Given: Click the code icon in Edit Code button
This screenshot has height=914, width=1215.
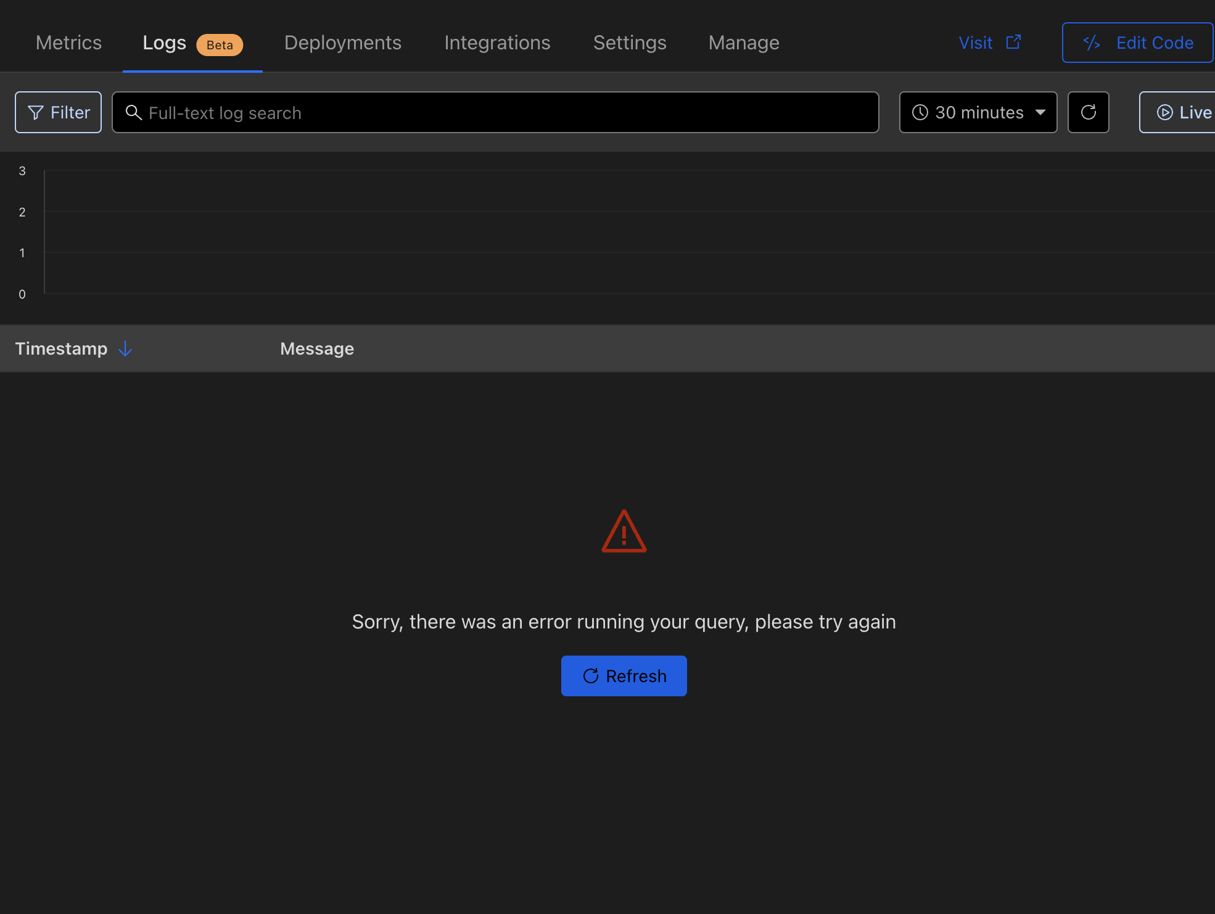Looking at the screenshot, I should [x=1092, y=43].
